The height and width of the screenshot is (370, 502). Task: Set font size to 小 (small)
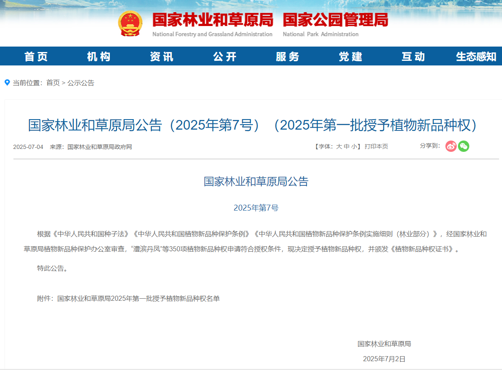click(x=354, y=147)
